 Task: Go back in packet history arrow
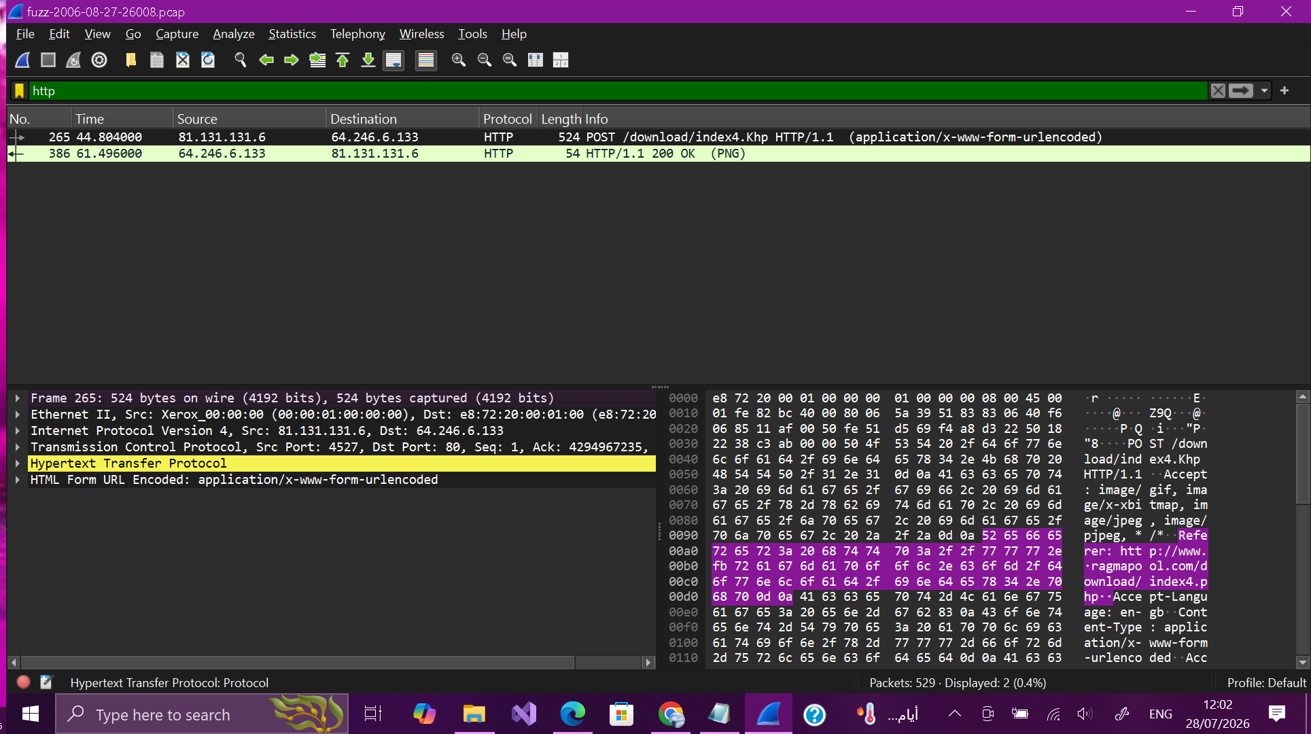266,60
